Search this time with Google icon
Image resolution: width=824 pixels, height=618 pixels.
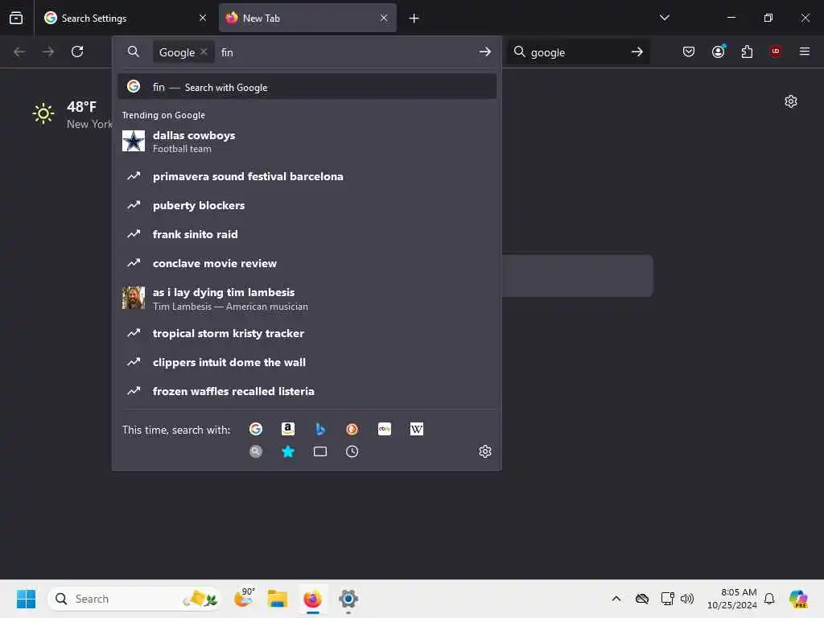[x=255, y=430]
